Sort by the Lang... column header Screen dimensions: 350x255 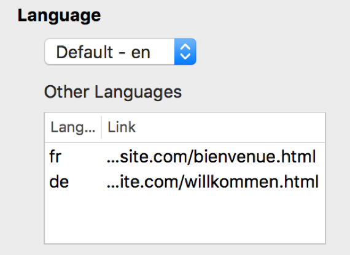pyautogui.click(x=73, y=128)
